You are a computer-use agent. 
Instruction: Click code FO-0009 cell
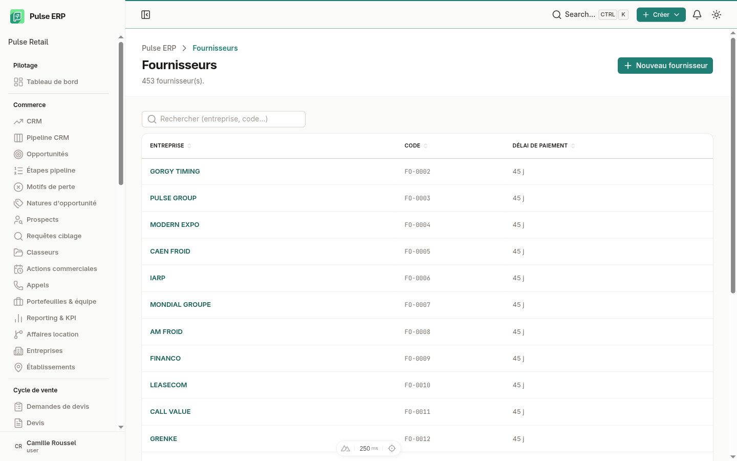coord(417,359)
